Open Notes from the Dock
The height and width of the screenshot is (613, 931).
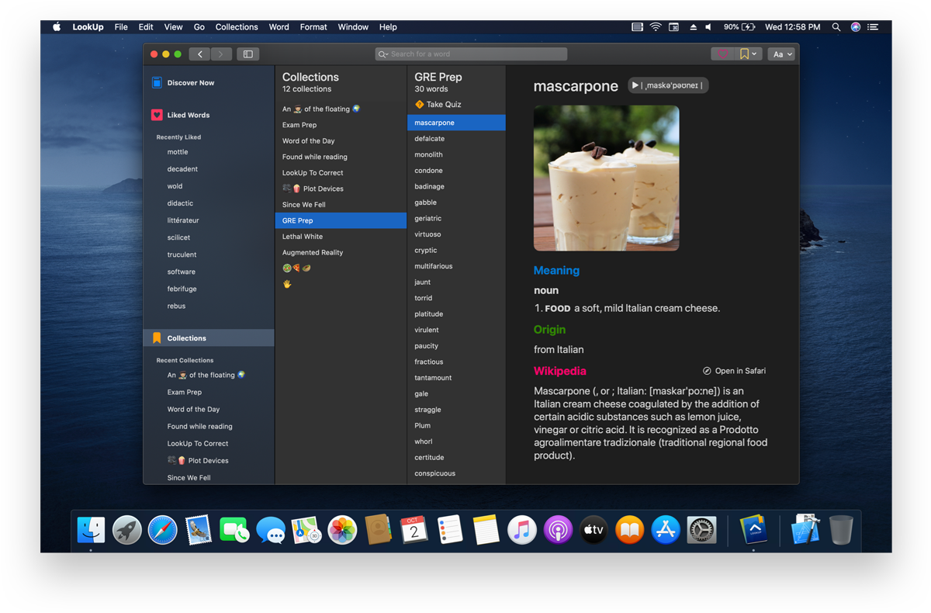coord(486,530)
